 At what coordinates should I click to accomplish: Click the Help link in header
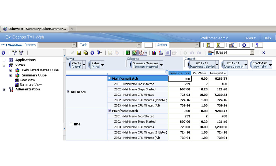point(267,38)
